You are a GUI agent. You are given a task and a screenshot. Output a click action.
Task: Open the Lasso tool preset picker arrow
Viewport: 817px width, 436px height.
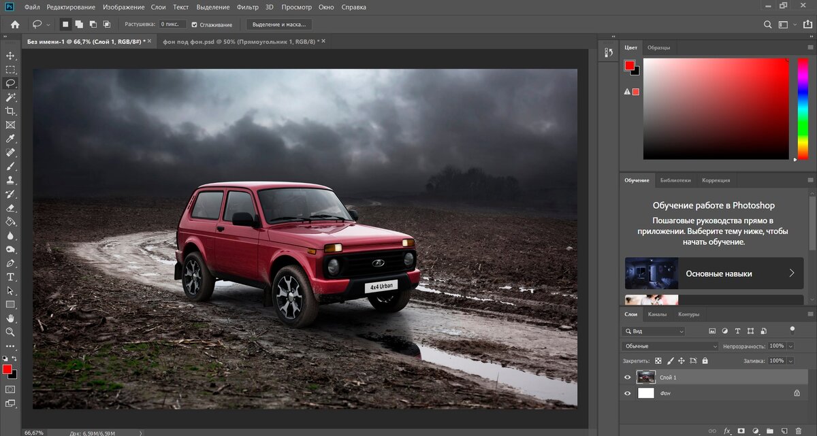pyautogui.click(x=48, y=24)
